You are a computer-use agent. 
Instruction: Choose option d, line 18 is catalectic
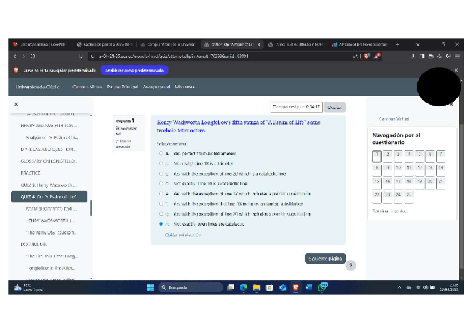coord(161,183)
